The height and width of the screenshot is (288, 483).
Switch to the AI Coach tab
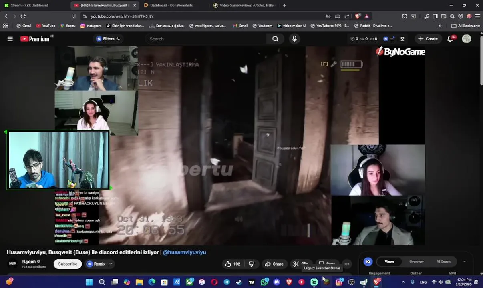(443, 262)
